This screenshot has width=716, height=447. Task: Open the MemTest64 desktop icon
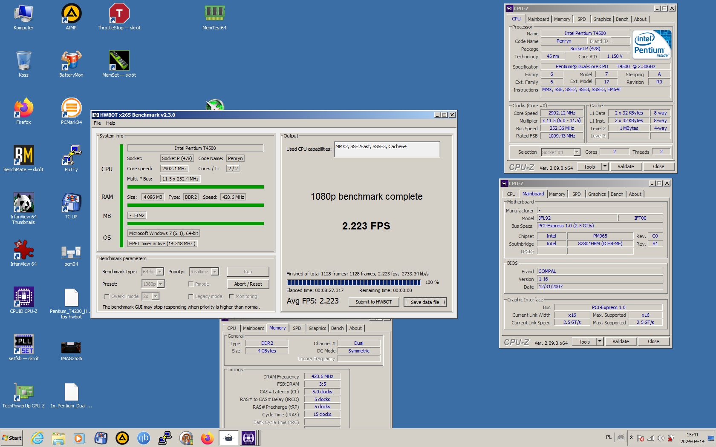point(214,17)
